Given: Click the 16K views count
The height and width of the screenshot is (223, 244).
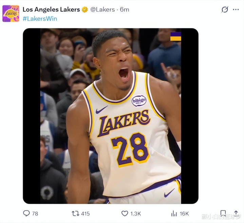Looking at the screenshot, I should coord(184,213).
